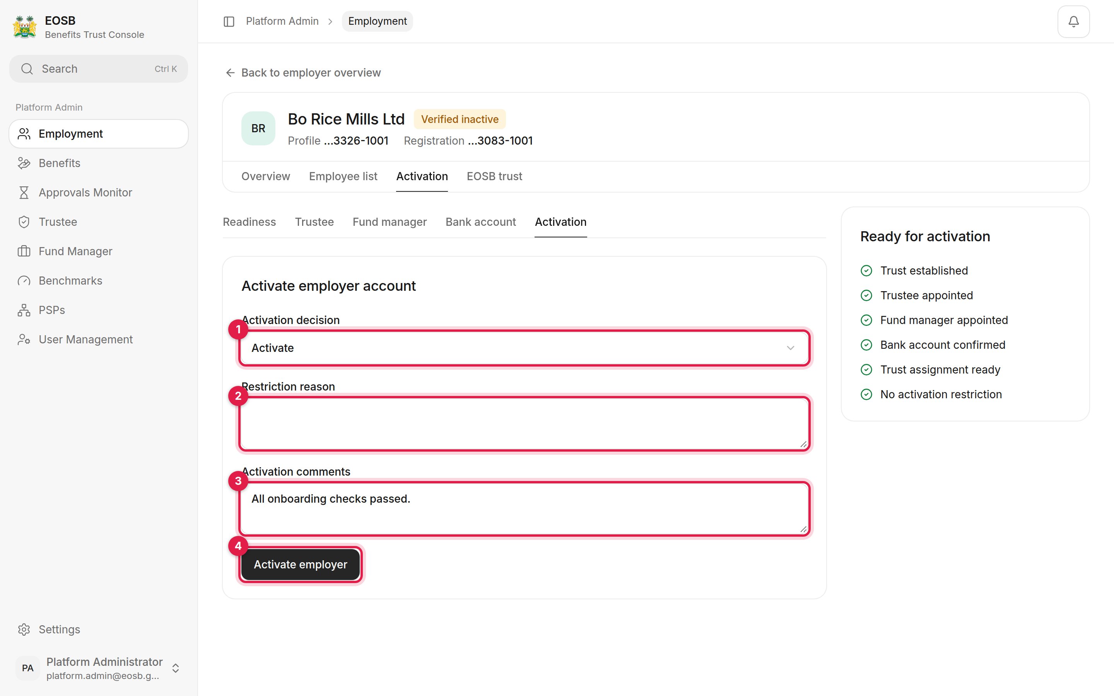Click the Settings gear icon
Image resolution: width=1114 pixels, height=696 pixels.
[24, 629]
